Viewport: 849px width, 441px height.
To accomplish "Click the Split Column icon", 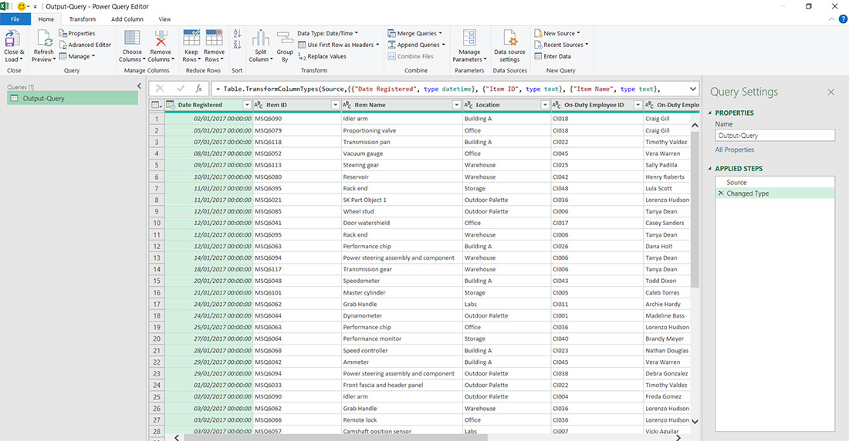I will (x=260, y=38).
